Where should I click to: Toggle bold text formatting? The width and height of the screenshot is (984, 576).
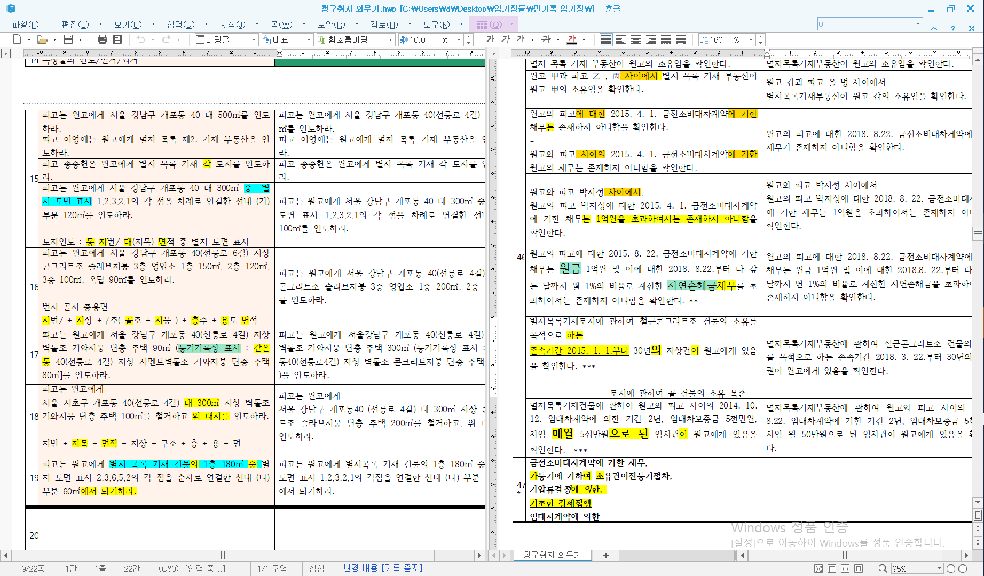tap(491, 39)
